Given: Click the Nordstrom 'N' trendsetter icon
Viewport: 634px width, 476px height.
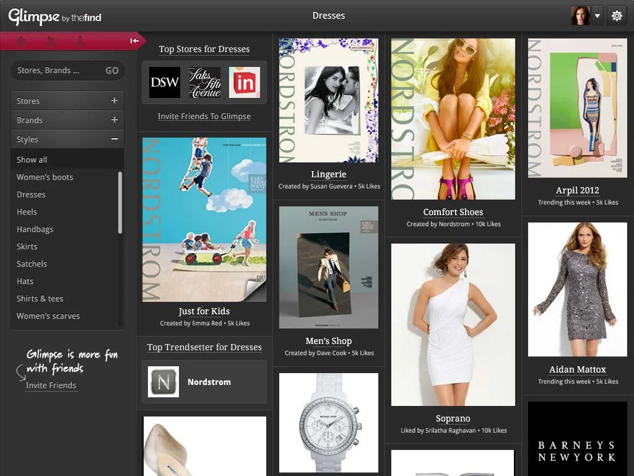Looking at the screenshot, I should [163, 382].
